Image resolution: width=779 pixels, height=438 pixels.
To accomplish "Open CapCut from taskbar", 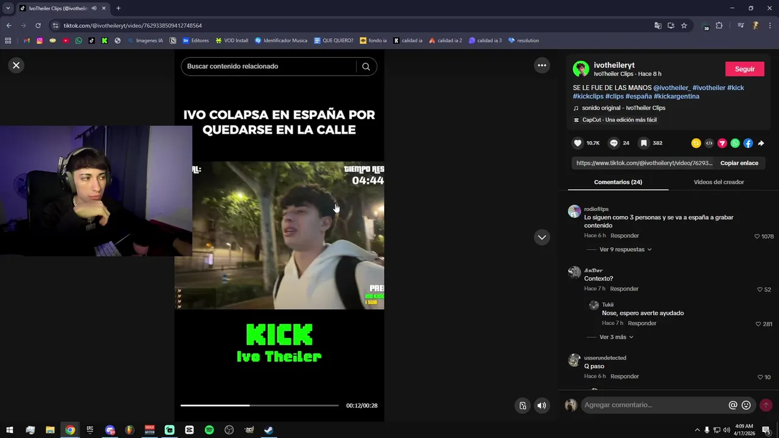I will (x=189, y=430).
